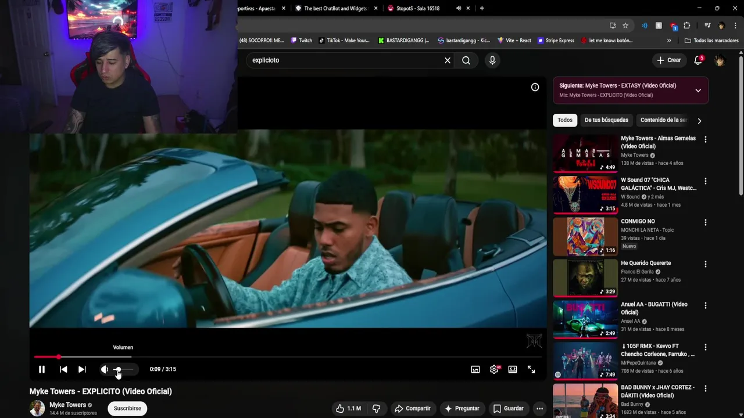Go to the previous video
This screenshot has width=744, height=418.
pyautogui.click(x=63, y=369)
